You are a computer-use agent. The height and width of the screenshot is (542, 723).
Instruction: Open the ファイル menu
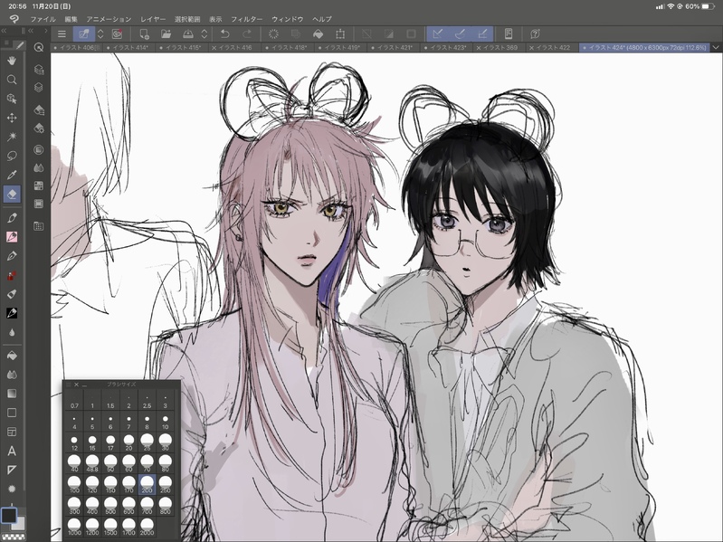(x=43, y=19)
